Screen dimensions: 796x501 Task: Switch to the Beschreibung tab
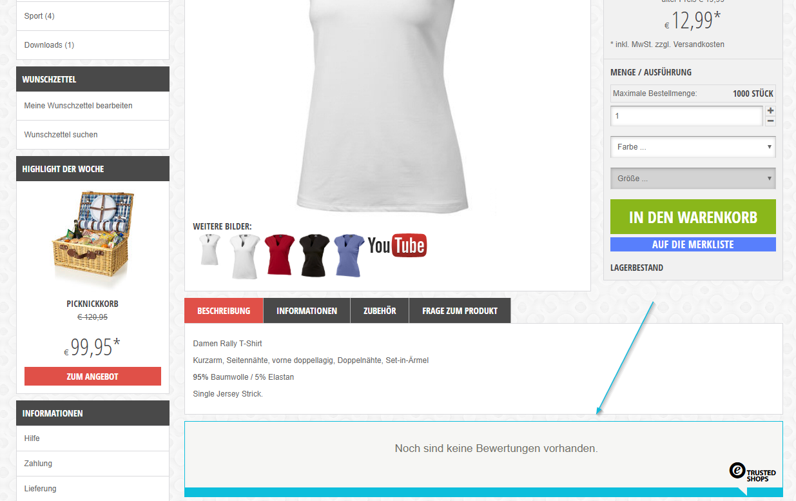(x=224, y=311)
